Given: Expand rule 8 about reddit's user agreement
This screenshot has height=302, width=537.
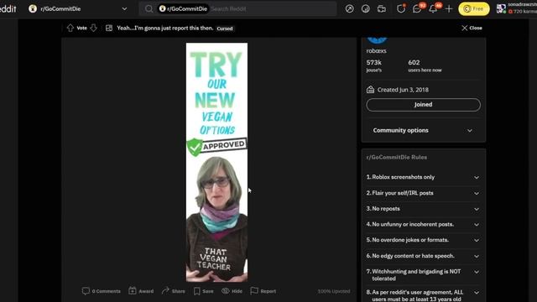Looking at the screenshot, I should tap(423, 294).
